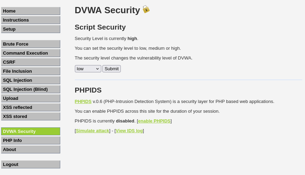The height and width of the screenshot is (175, 305).
Task: Open Command Execution module
Action: point(31,53)
